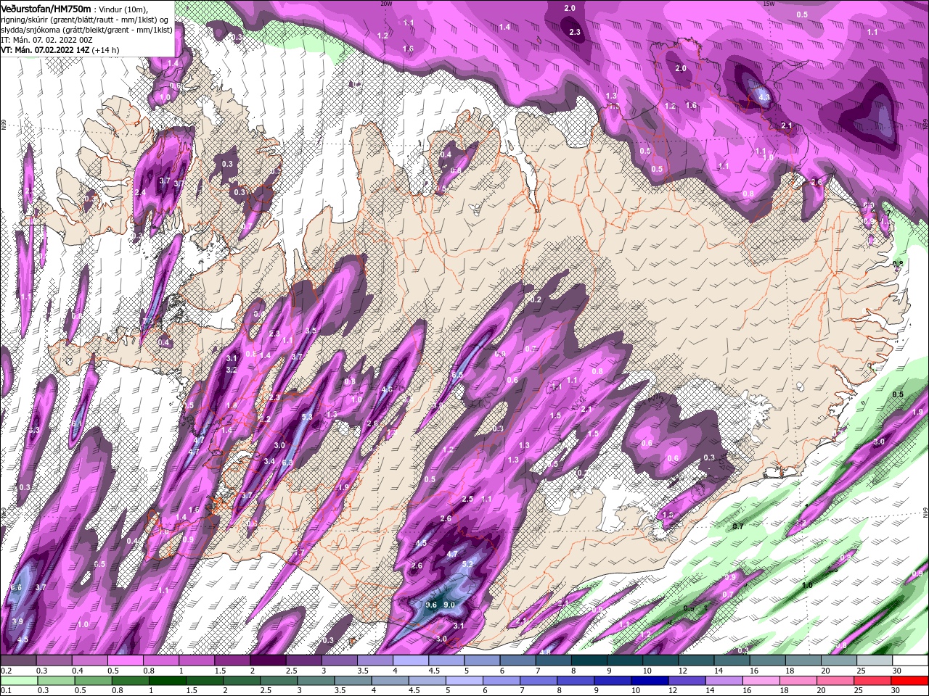This screenshot has height=696, width=929.
Task: Click the 3.9 value at the left edge
Action: [x=17, y=621]
